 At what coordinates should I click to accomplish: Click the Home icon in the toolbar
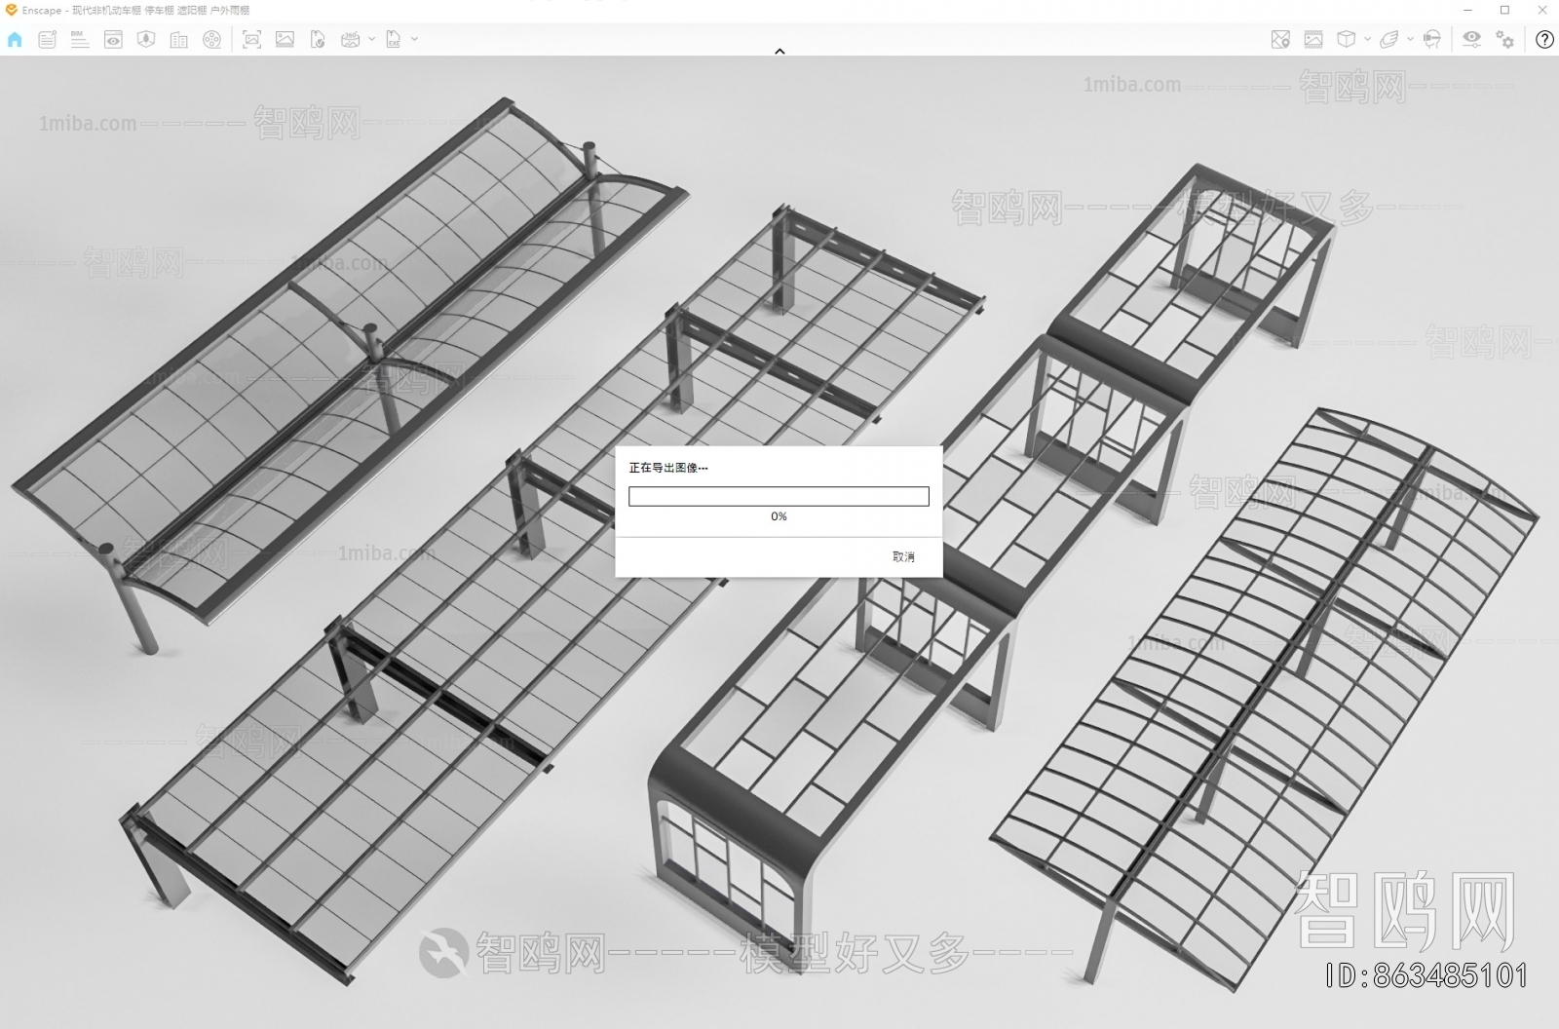coord(15,40)
